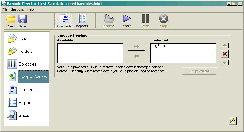Screen dimensions: 244x132
Task: Select No_Script in the Selected list
Action: pyautogui.click(x=158, y=46)
